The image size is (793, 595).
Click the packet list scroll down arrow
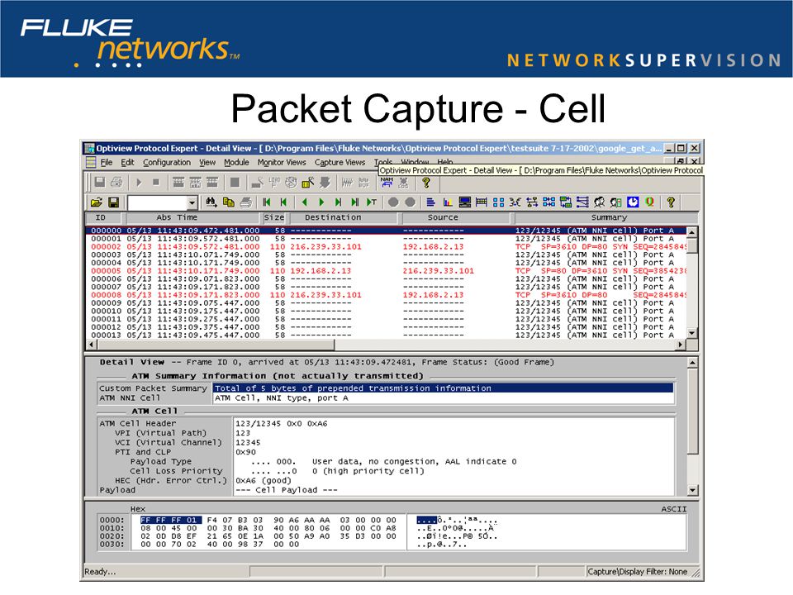[692, 333]
